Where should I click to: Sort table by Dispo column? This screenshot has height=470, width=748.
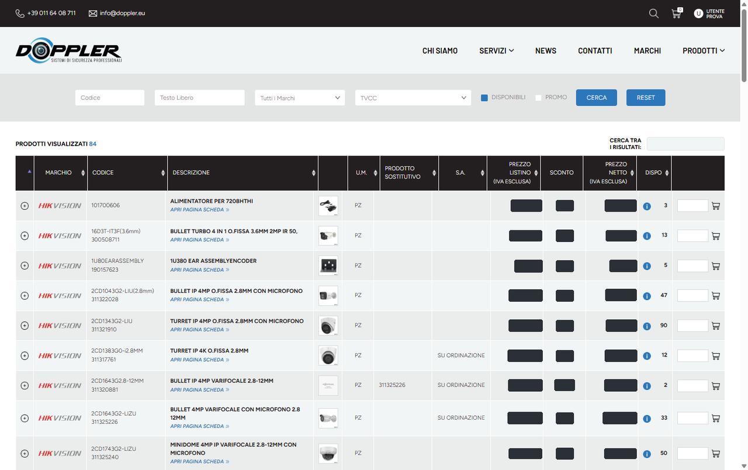(x=654, y=172)
